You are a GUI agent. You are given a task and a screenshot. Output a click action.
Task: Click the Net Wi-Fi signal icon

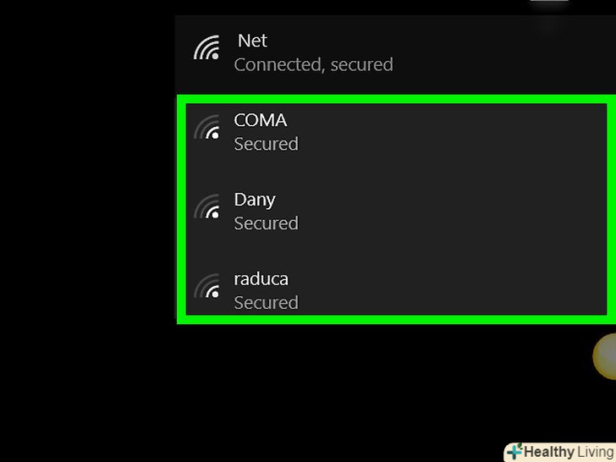click(x=206, y=47)
